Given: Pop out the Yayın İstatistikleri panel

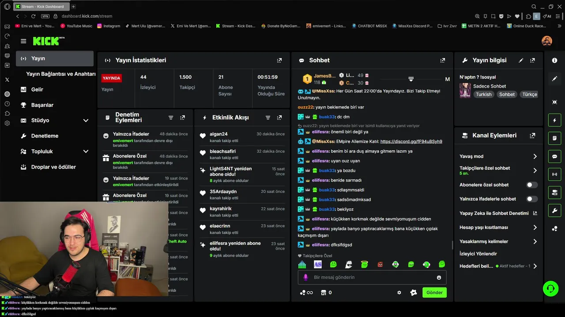Looking at the screenshot, I should coord(279,60).
